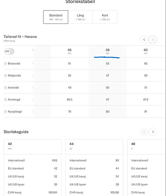This screenshot has height=196, width=166.
Task: Go to previous sizes in Tailored fit table
Action: 144,40
